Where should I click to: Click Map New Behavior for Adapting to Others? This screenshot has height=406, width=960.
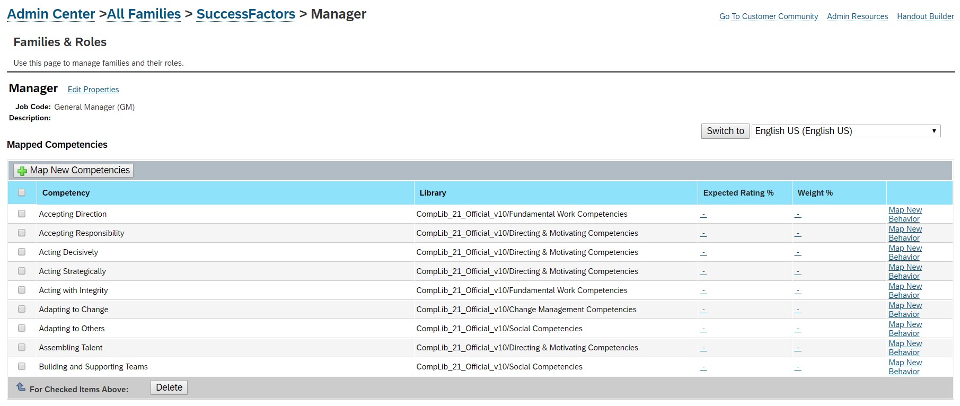coord(905,329)
